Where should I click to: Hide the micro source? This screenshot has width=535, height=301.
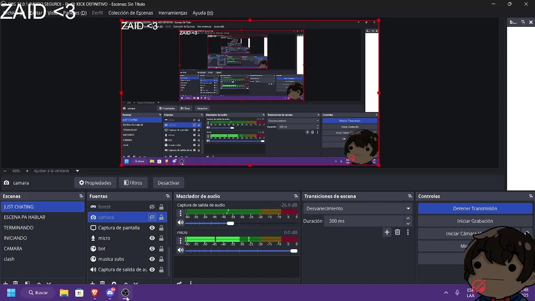tap(152, 238)
